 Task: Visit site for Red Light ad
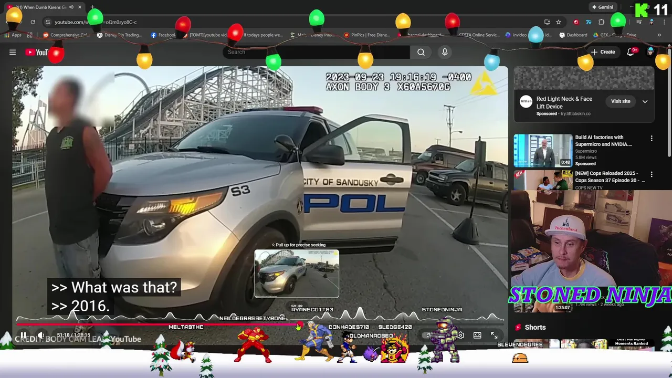coord(621,101)
